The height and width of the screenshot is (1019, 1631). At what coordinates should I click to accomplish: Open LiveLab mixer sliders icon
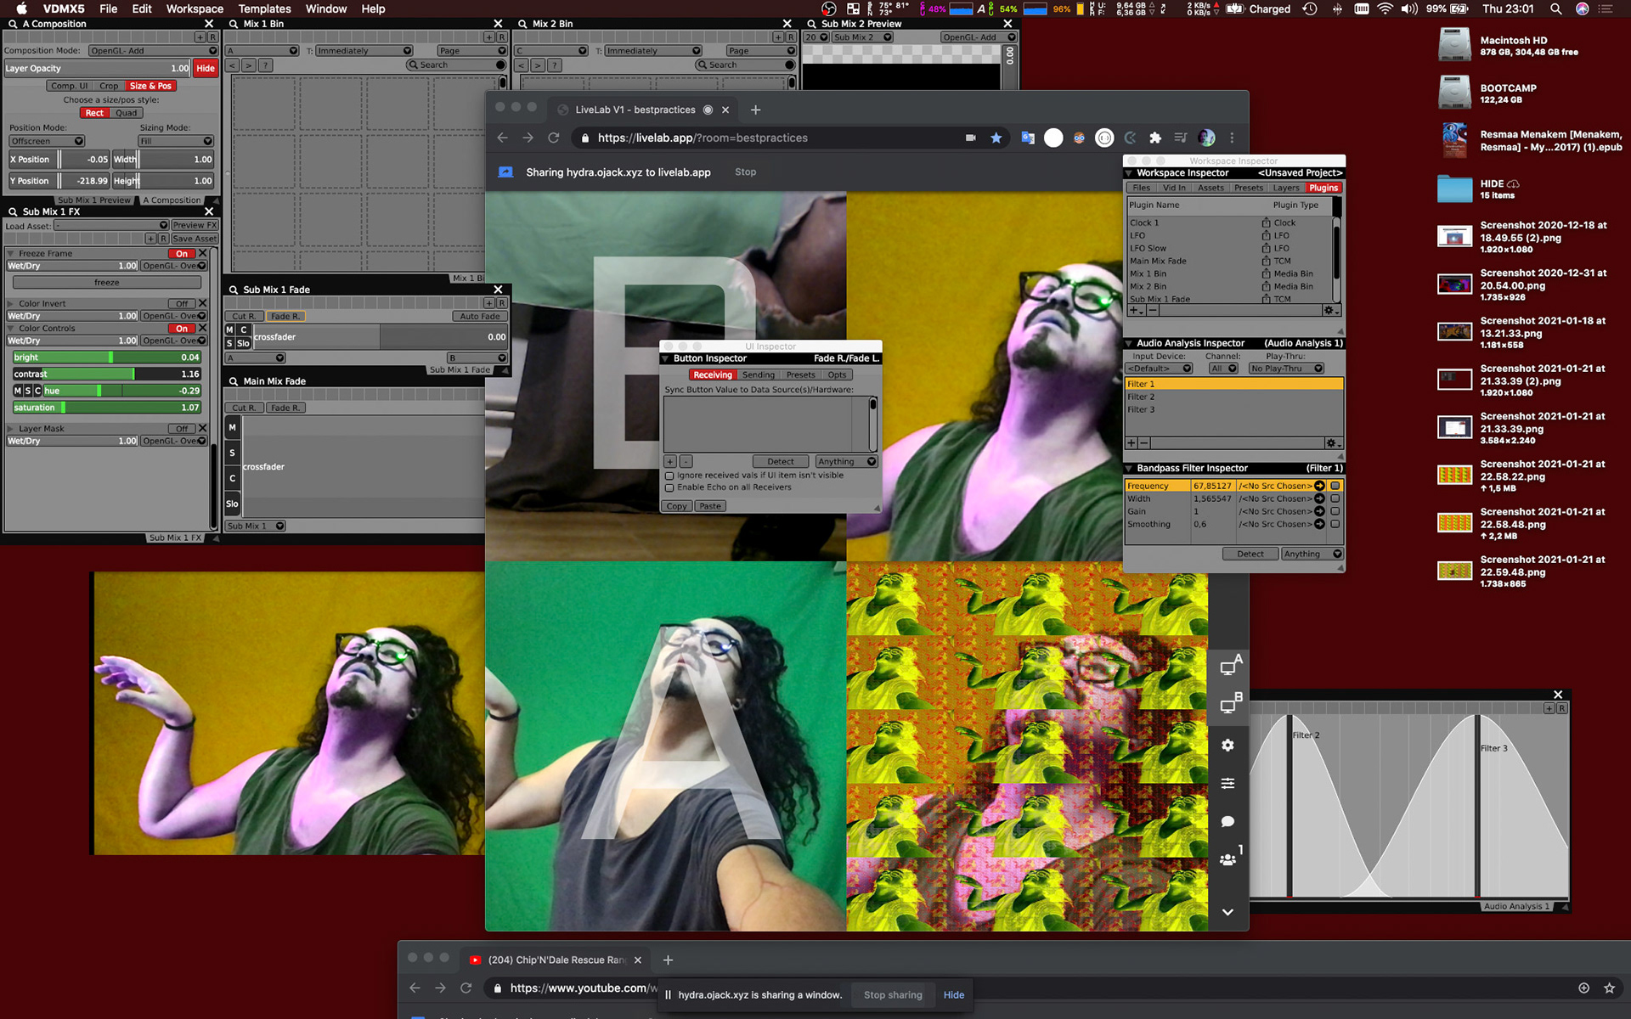(x=1227, y=783)
